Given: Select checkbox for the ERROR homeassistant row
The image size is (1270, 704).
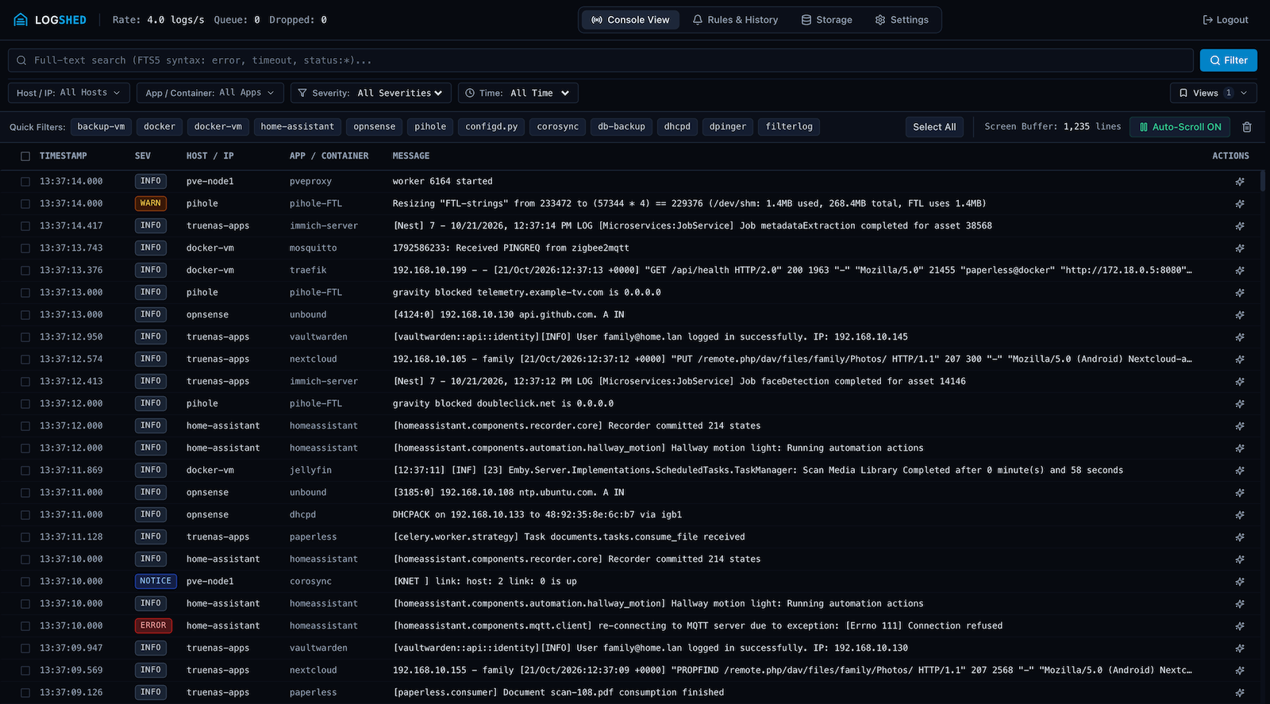Looking at the screenshot, I should (25, 626).
